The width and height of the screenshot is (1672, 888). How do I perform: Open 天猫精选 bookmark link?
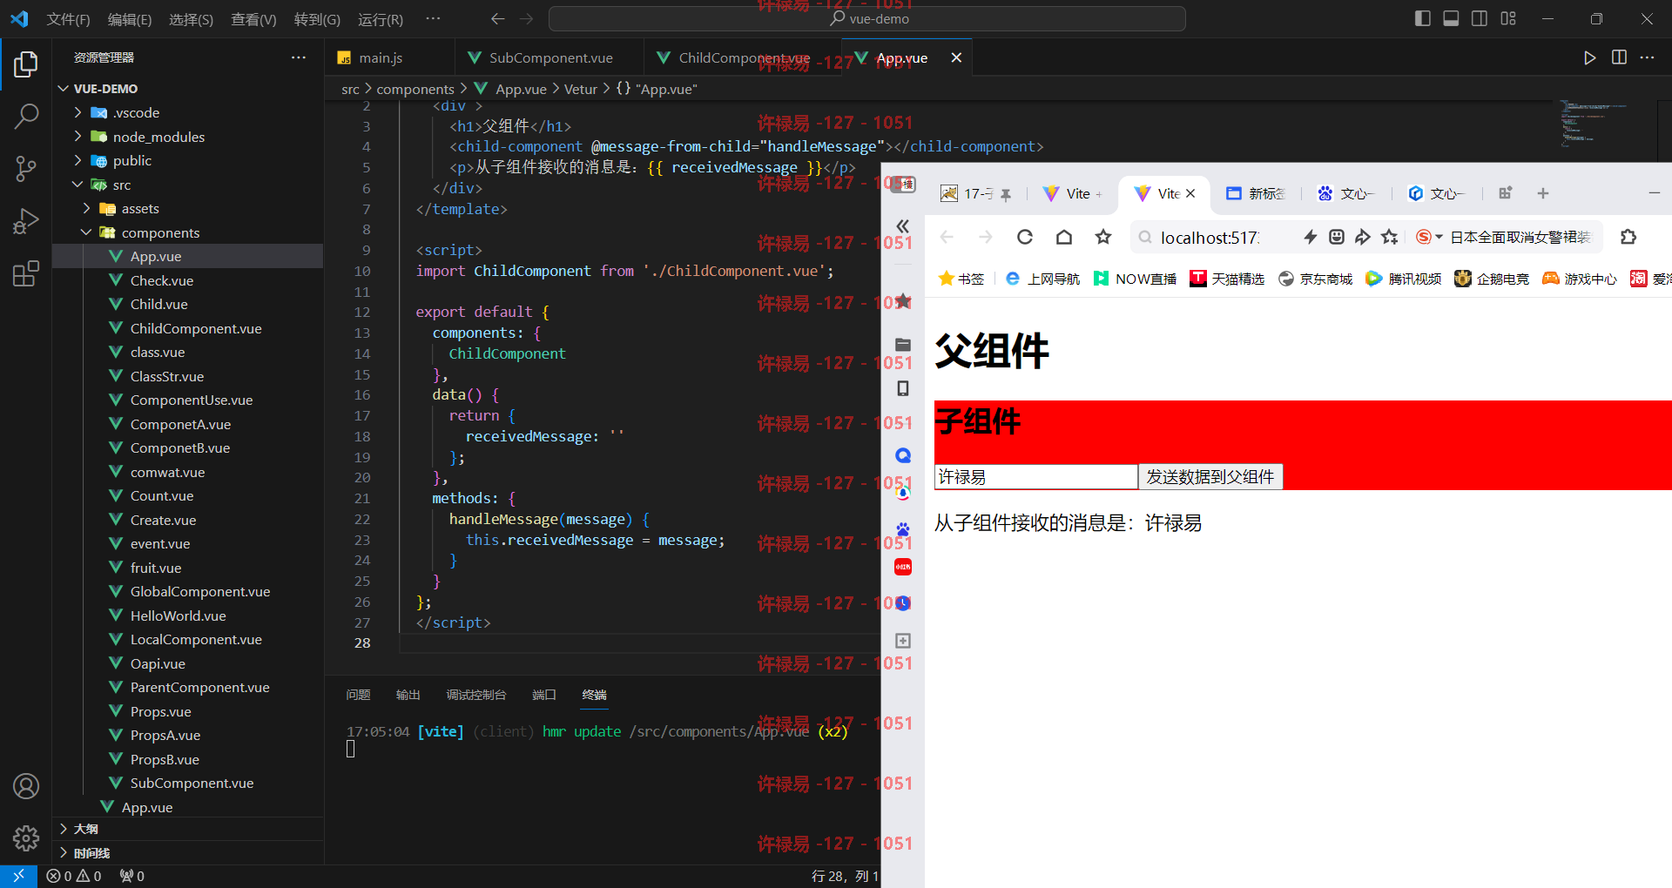pos(1227,279)
